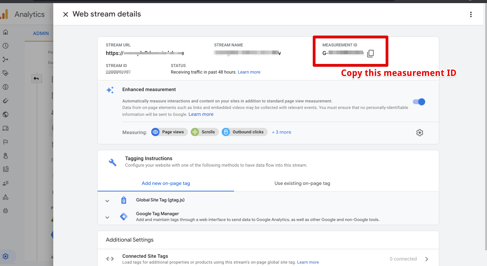
Task: Click the Google Tag Manager diamond icon
Action: pyautogui.click(x=124, y=217)
